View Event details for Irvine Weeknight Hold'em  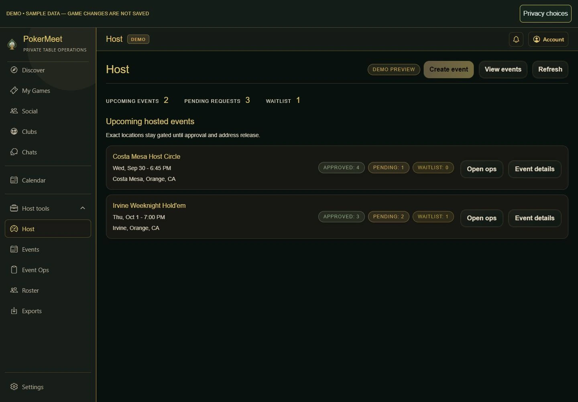click(535, 218)
